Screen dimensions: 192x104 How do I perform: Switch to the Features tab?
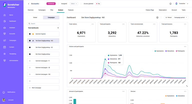click(71, 10)
